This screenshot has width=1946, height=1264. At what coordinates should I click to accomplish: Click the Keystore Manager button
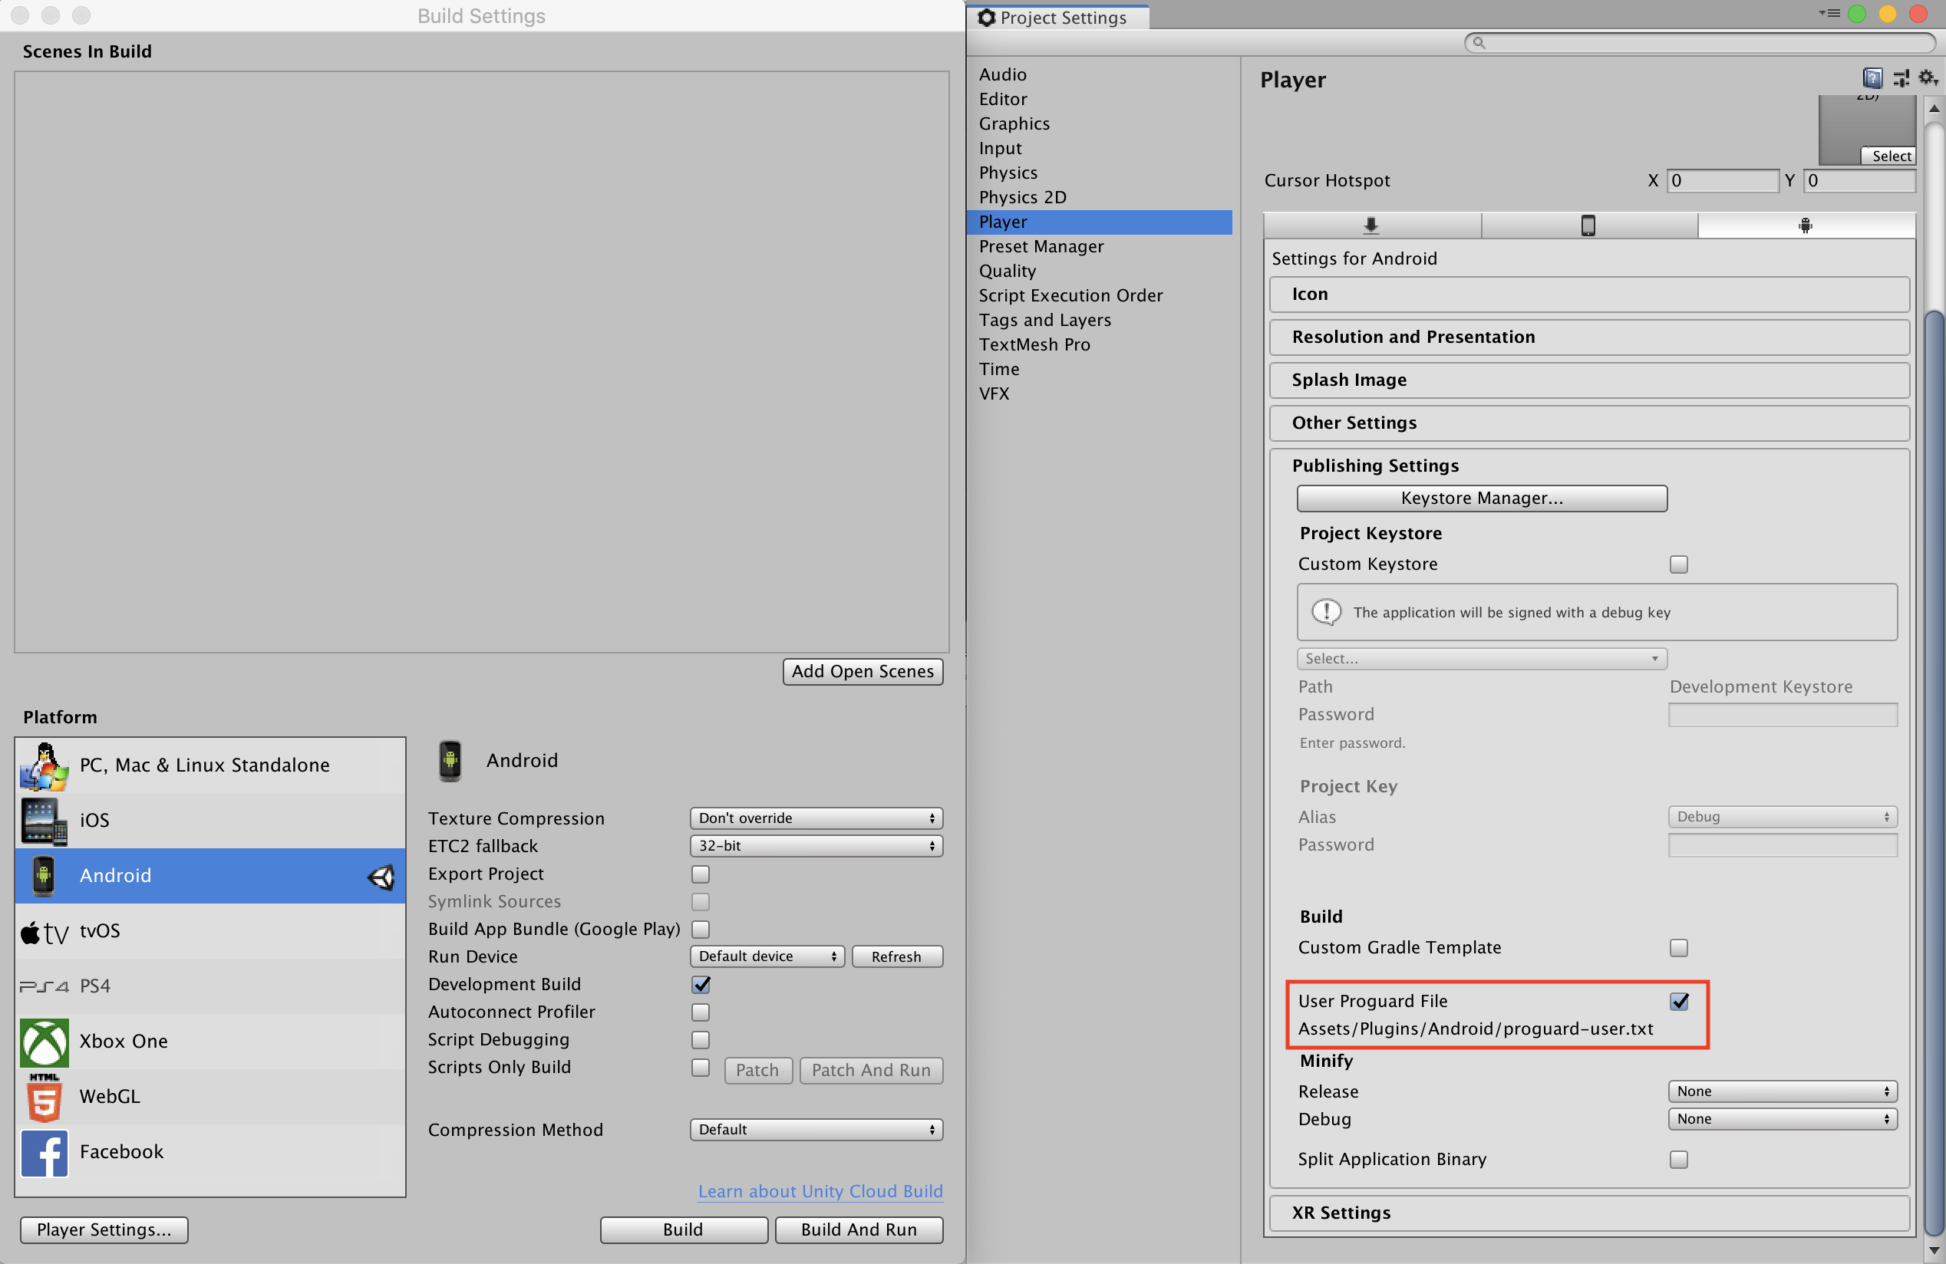1479,497
